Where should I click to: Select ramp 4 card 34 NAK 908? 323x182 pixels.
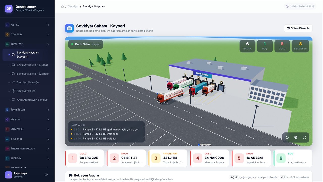pos(209,158)
